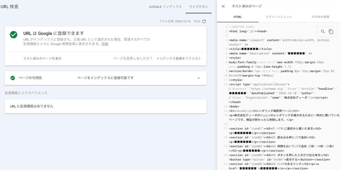Copy the HTML code with the copy icon
The image size is (341, 170).
coord(331,32)
